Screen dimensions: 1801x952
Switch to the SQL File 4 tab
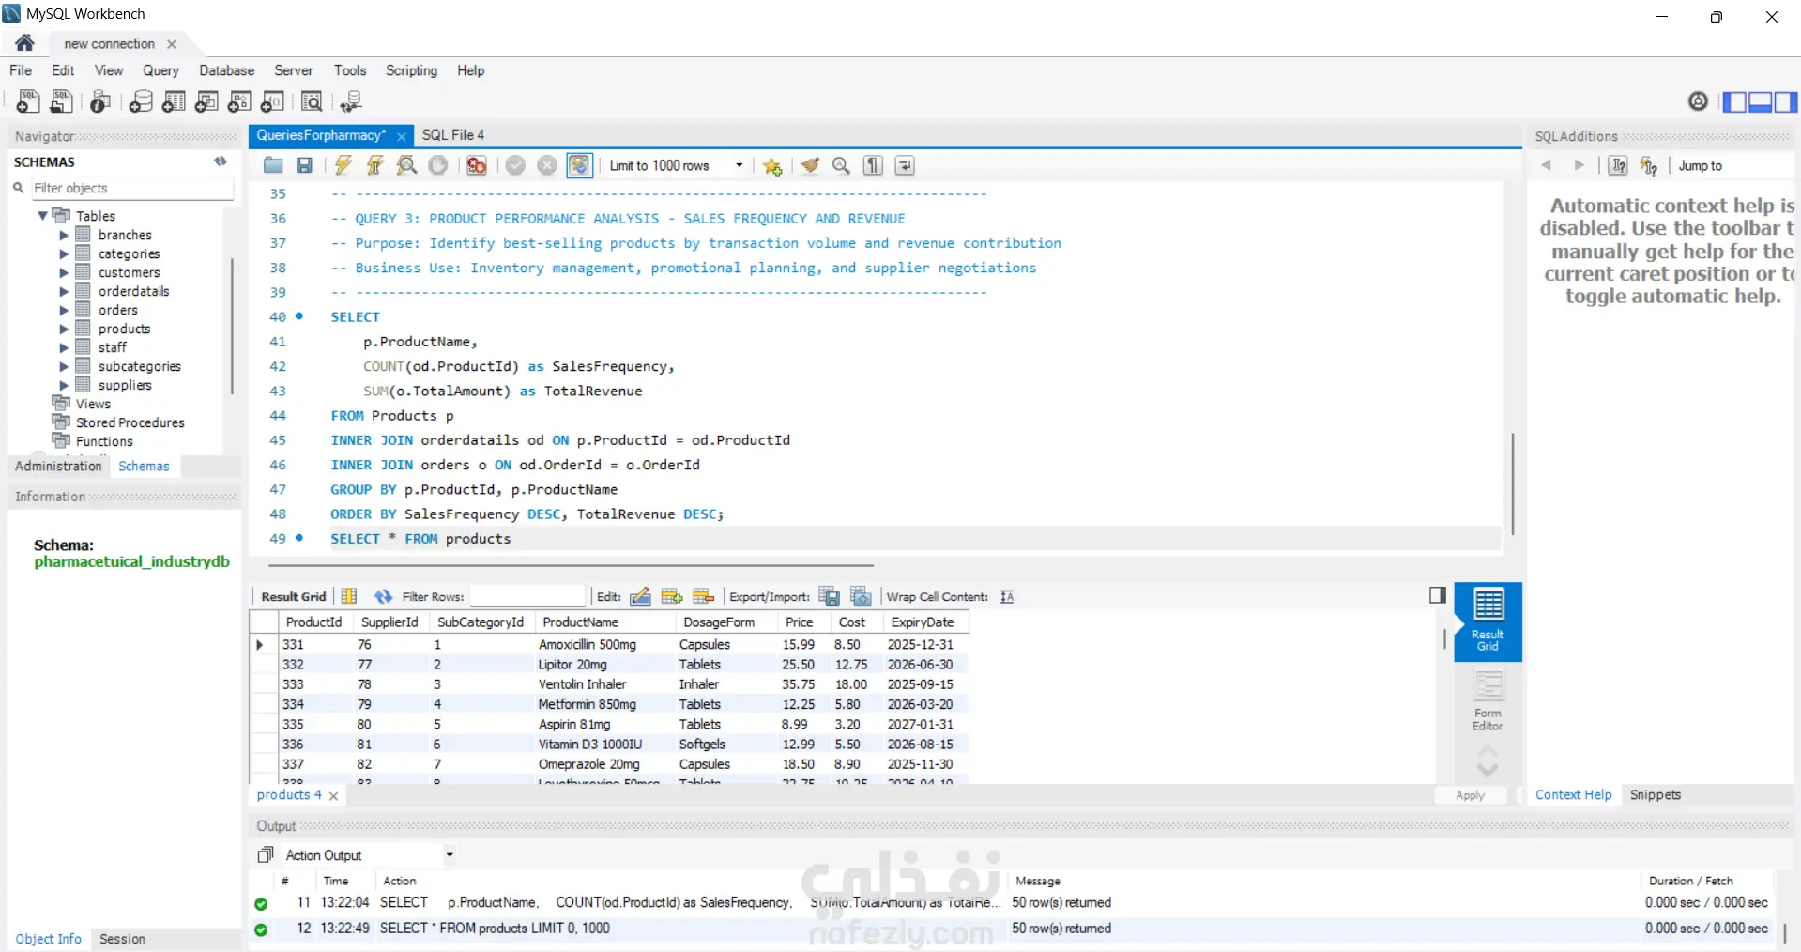pyautogui.click(x=453, y=135)
